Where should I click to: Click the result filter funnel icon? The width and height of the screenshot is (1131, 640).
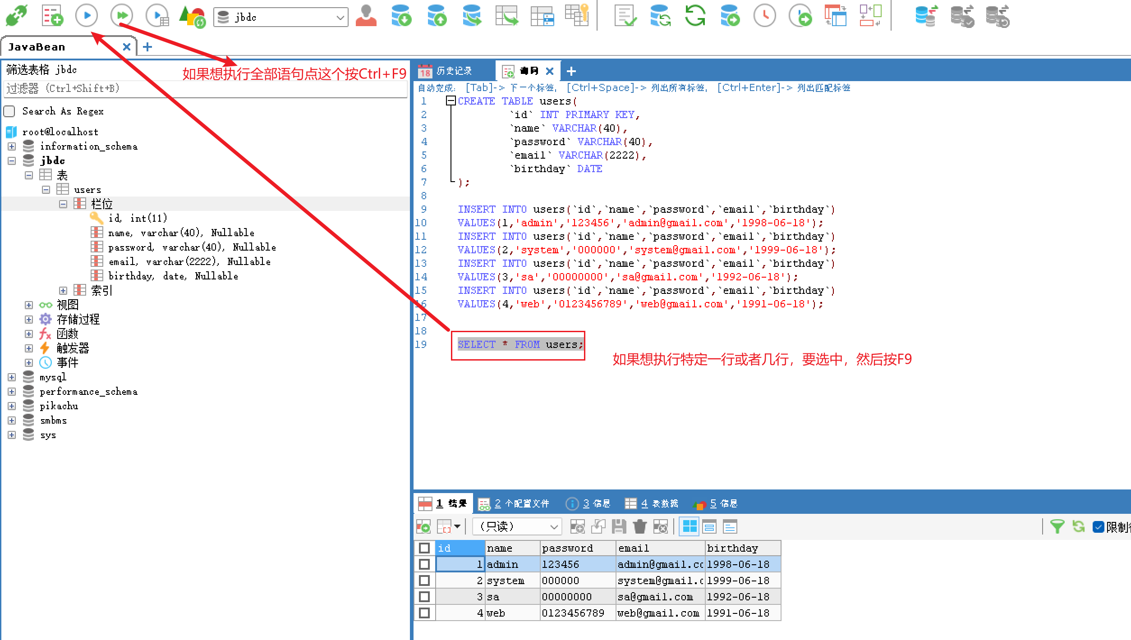pos(1057,526)
